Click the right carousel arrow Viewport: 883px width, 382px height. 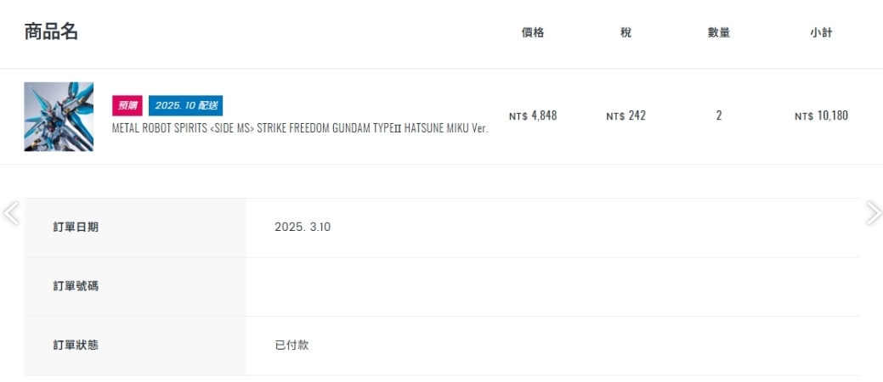point(873,213)
